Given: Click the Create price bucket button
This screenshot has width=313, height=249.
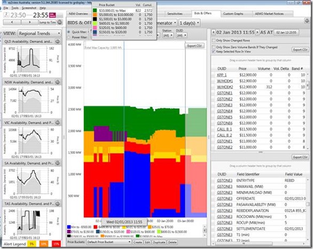Looking at the screenshot, I should (137, 242).
